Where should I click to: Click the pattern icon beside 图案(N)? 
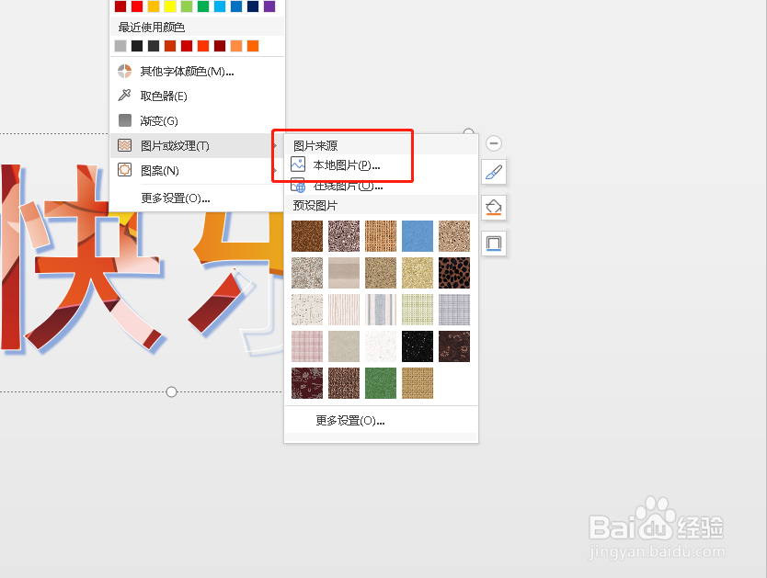(x=125, y=170)
